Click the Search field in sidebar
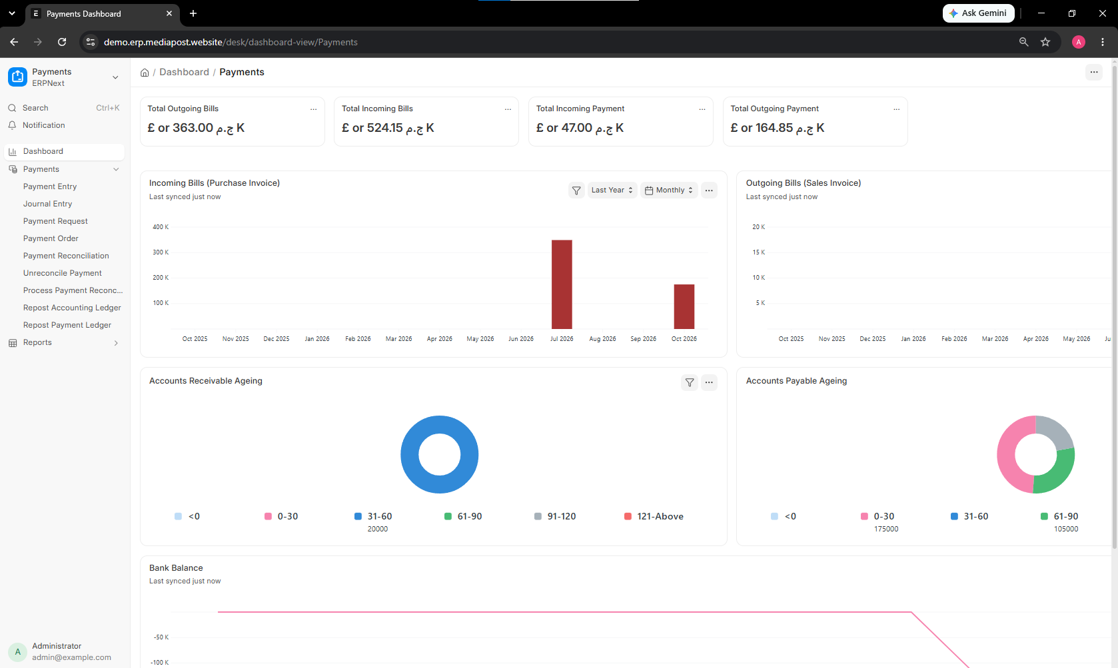Screen dimensions: 1118x668 tap(64, 108)
